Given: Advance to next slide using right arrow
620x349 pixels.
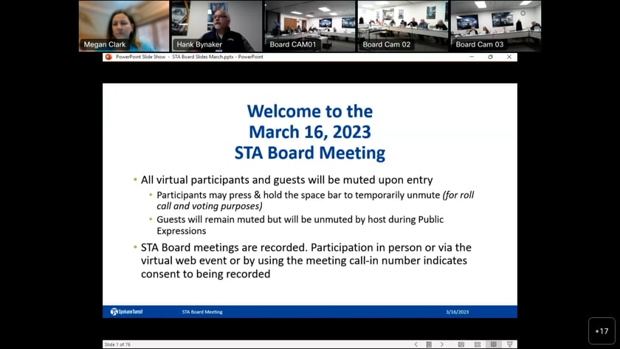Looking at the screenshot, I should coord(442,345).
